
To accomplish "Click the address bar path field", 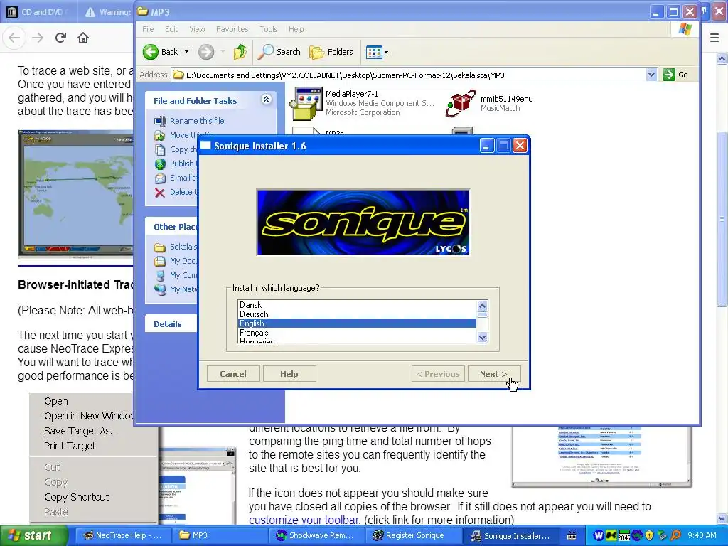I will point(409,75).
